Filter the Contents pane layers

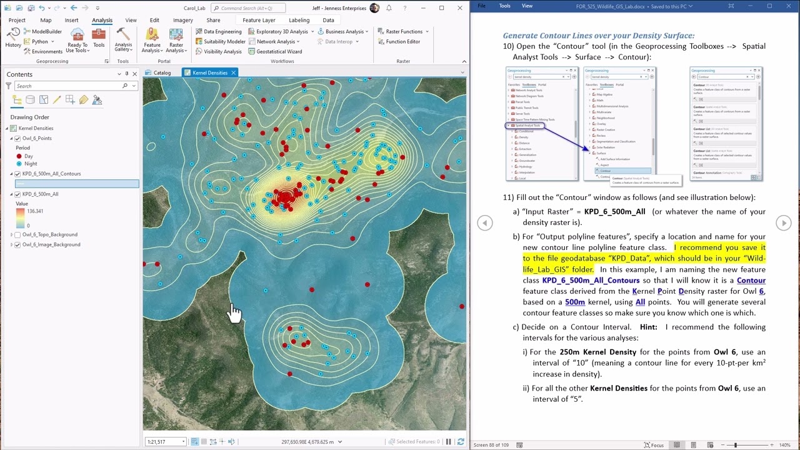tap(8, 86)
